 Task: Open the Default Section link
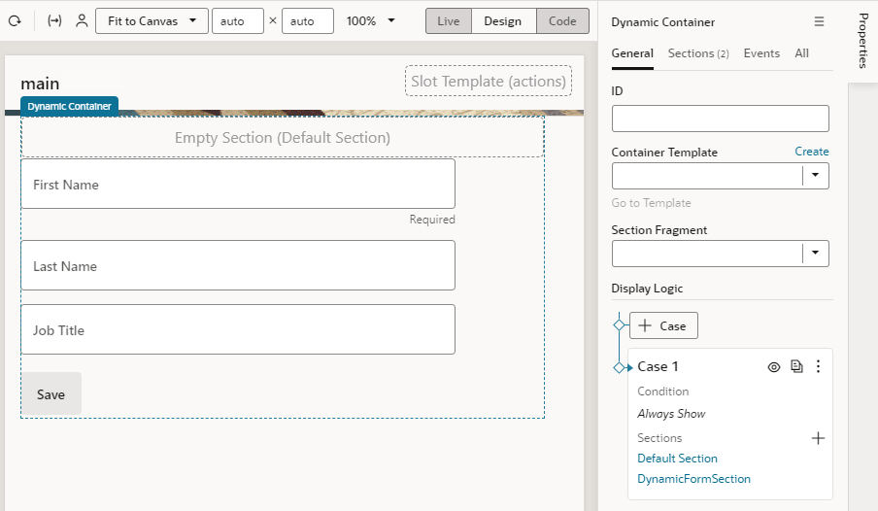[677, 459]
